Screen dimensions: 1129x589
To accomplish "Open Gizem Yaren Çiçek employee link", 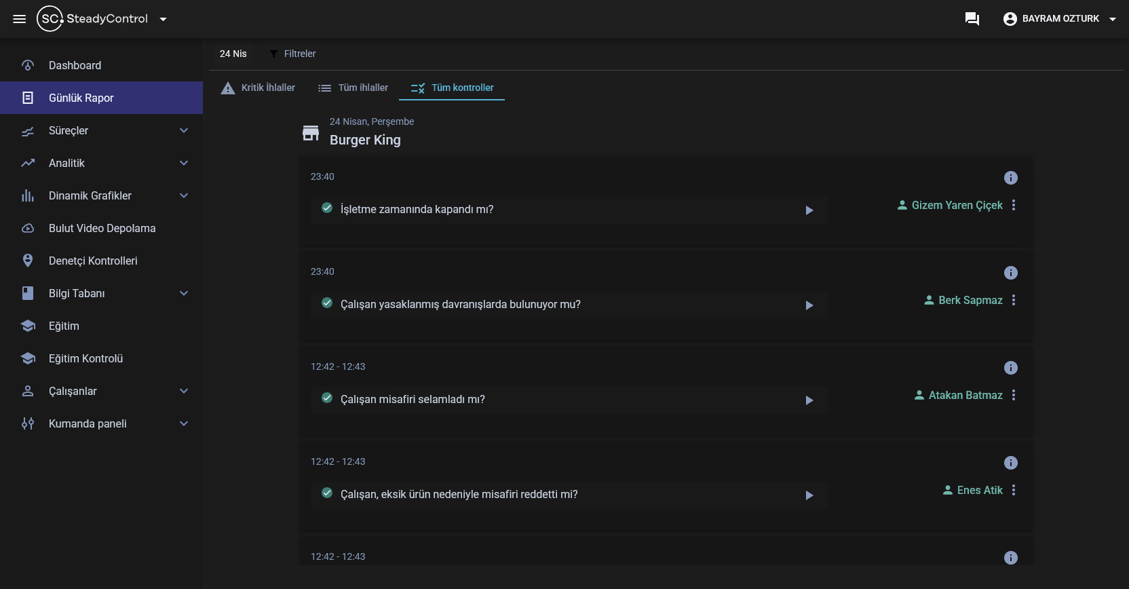I will (x=950, y=205).
